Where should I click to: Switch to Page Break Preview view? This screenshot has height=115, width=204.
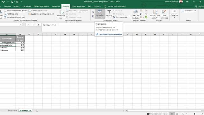(x=183, y=114)
